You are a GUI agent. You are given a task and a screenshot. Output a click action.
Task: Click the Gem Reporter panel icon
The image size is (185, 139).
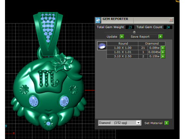point(98,20)
